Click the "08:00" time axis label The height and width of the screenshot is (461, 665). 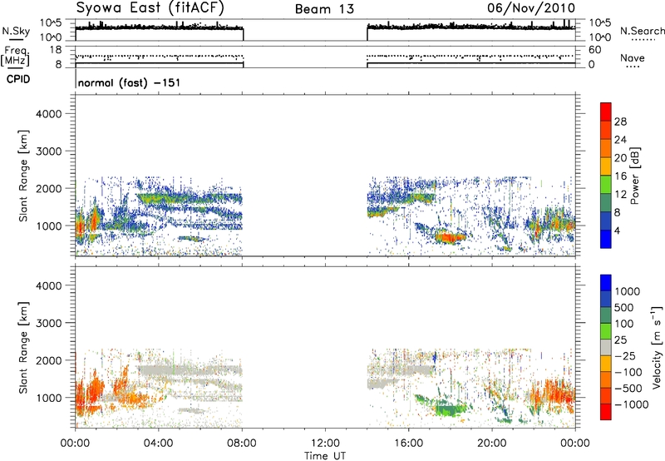pyautogui.click(x=242, y=444)
